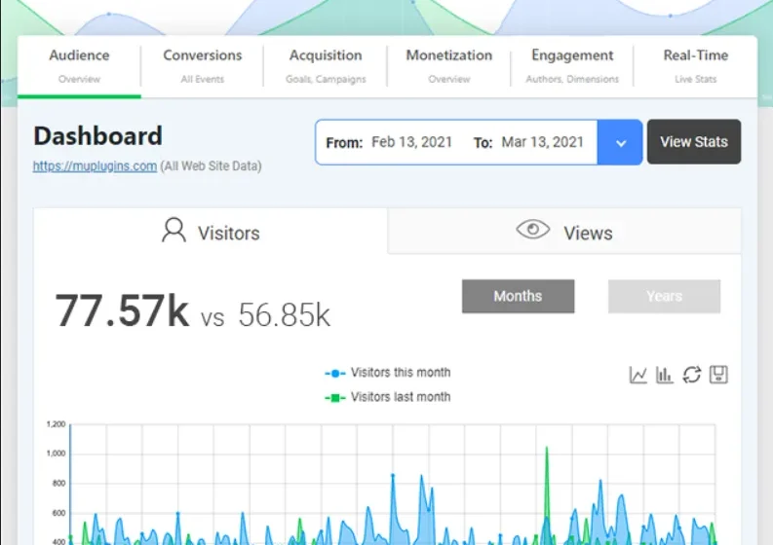Click the (All Web Site Data) text

pos(211,166)
